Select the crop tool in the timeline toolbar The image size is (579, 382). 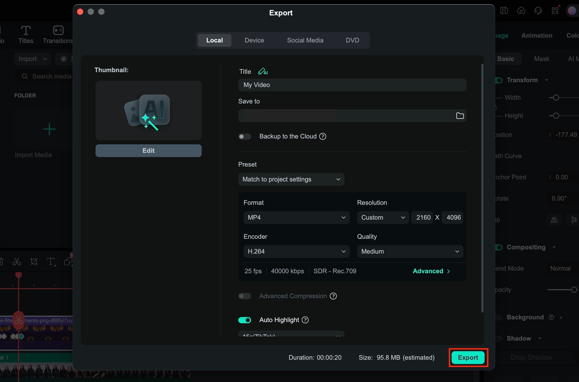(x=34, y=262)
